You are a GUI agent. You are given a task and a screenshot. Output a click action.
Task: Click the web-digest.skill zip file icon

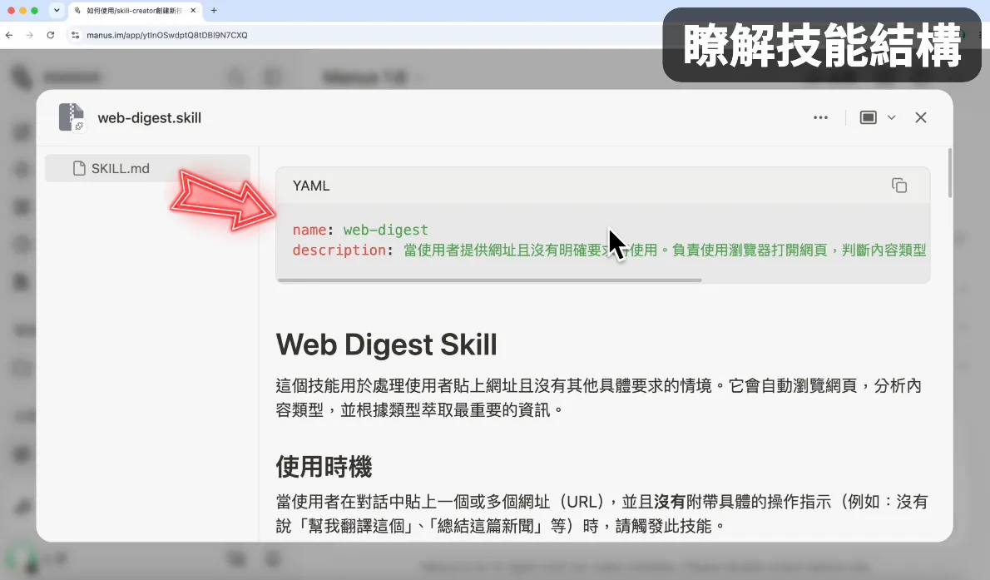click(72, 116)
